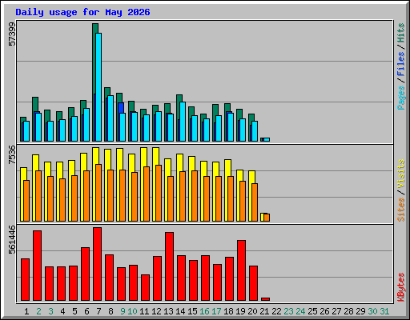Select day 28 on the x-axis

(x=348, y=311)
